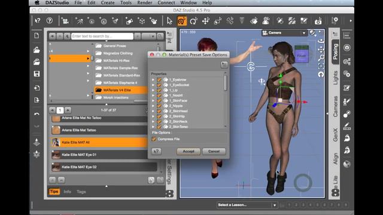Click the viewport reset view icon

(x=321, y=75)
